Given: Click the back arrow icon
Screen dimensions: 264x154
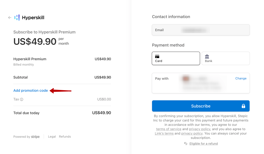Looking at the screenshot, I should point(10,17).
